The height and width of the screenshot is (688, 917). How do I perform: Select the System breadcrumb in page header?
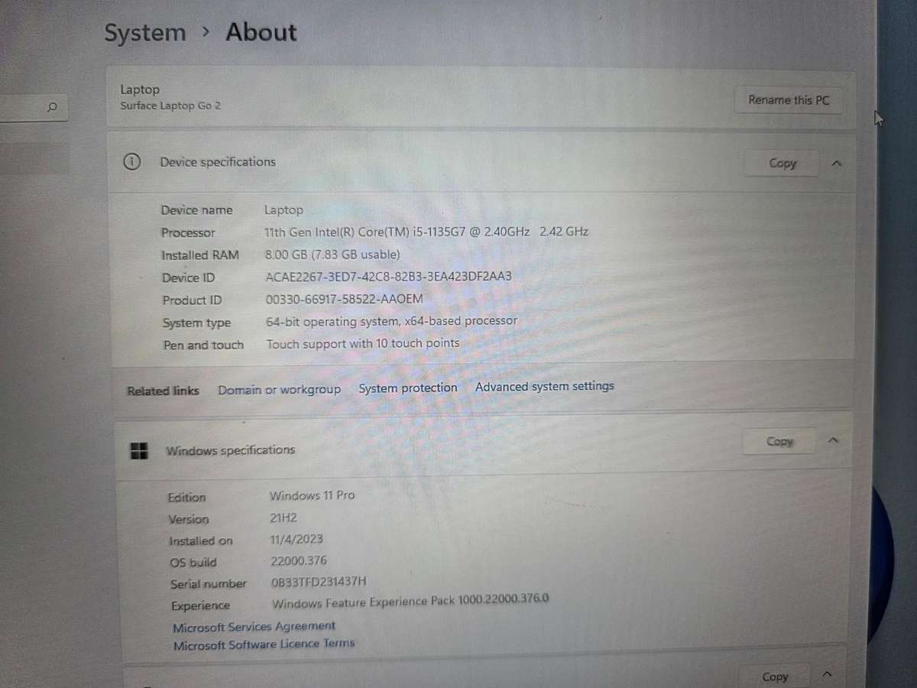point(144,32)
